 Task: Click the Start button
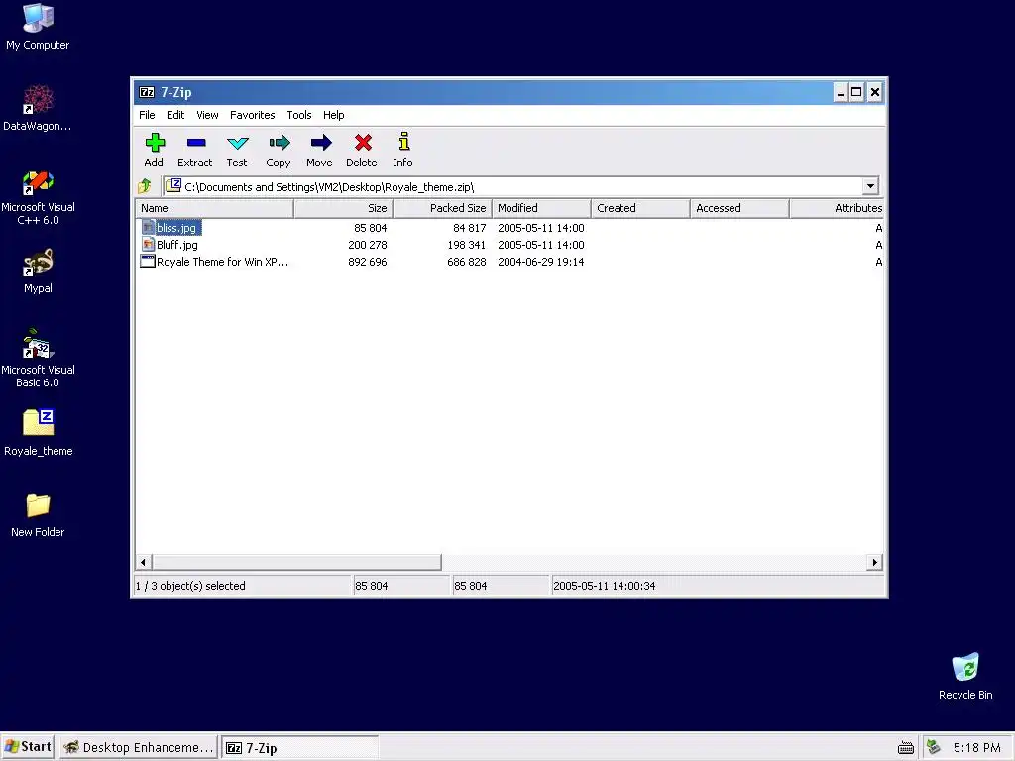pyautogui.click(x=27, y=747)
